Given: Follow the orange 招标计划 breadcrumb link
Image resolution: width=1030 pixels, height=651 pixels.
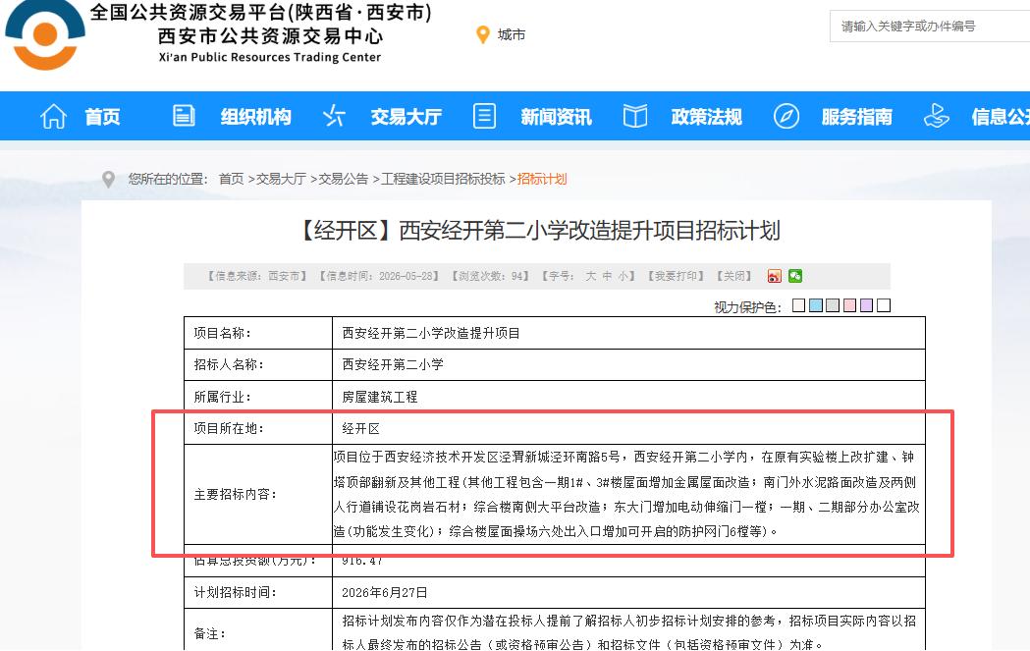Looking at the screenshot, I should [542, 179].
